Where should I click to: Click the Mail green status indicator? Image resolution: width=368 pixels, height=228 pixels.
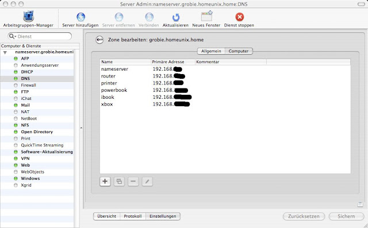coord(16,105)
